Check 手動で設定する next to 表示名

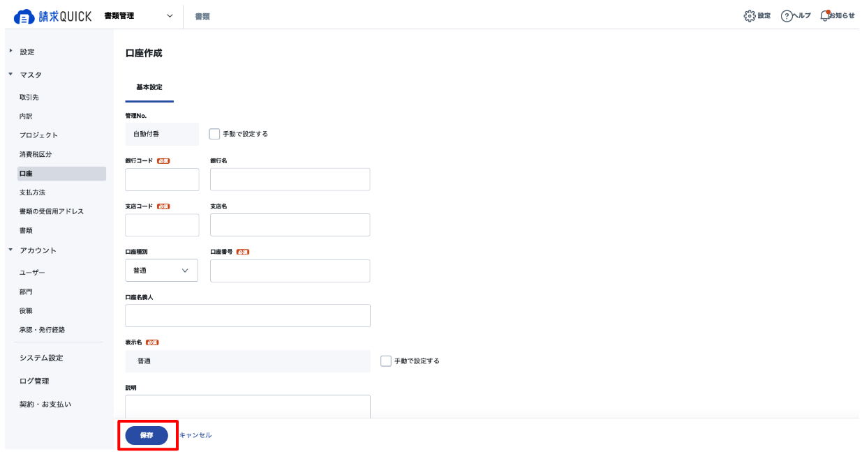pos(386,361)
